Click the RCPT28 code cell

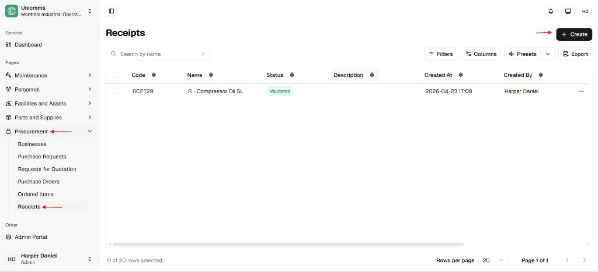click(143, 91)
